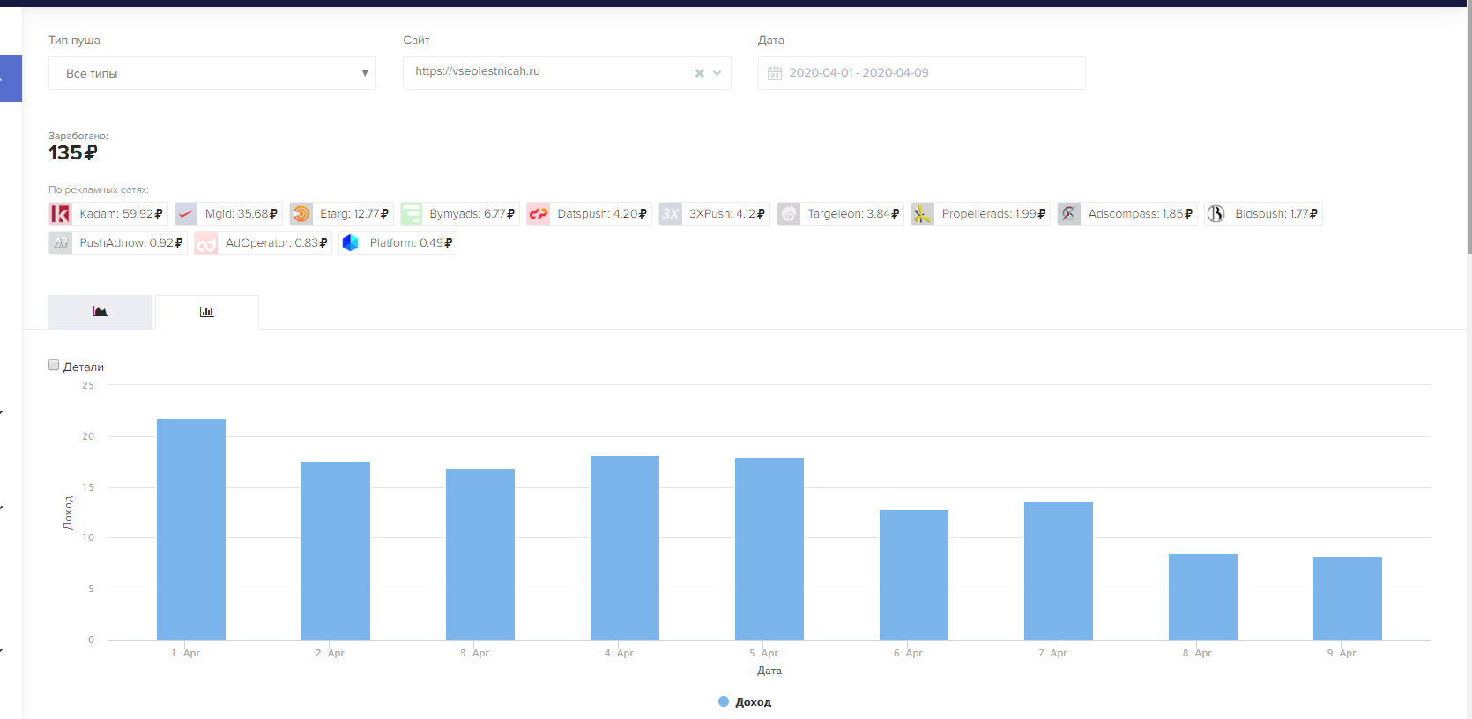Click the Adscompass: 1.85₽ earnings text
Viewport: 1472px width, 719px height.
click(1141, 214)
